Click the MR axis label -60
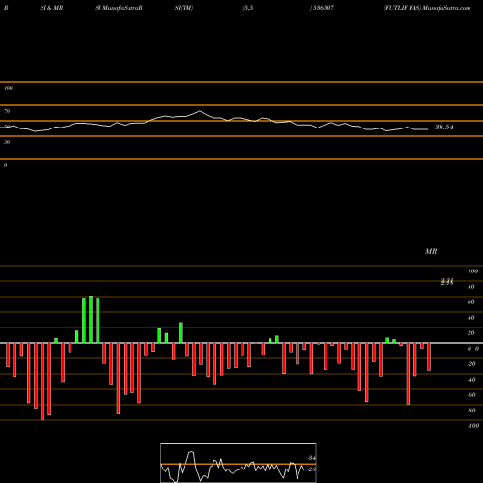 click(471, 395)
